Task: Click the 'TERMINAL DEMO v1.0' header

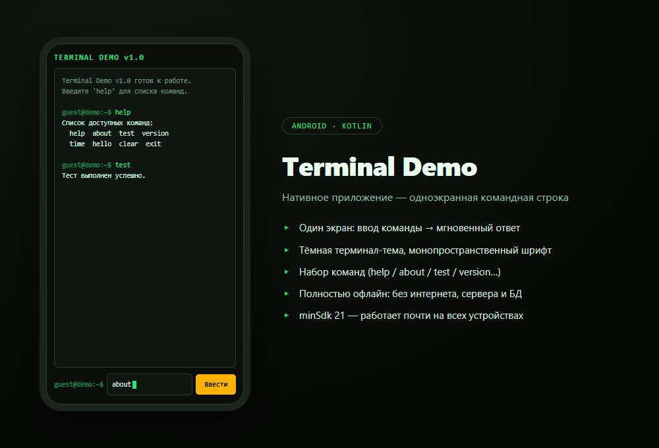Action: (x=100, y=57)
